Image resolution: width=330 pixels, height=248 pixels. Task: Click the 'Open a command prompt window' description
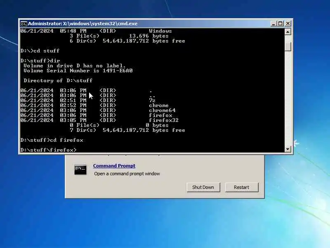127,174
